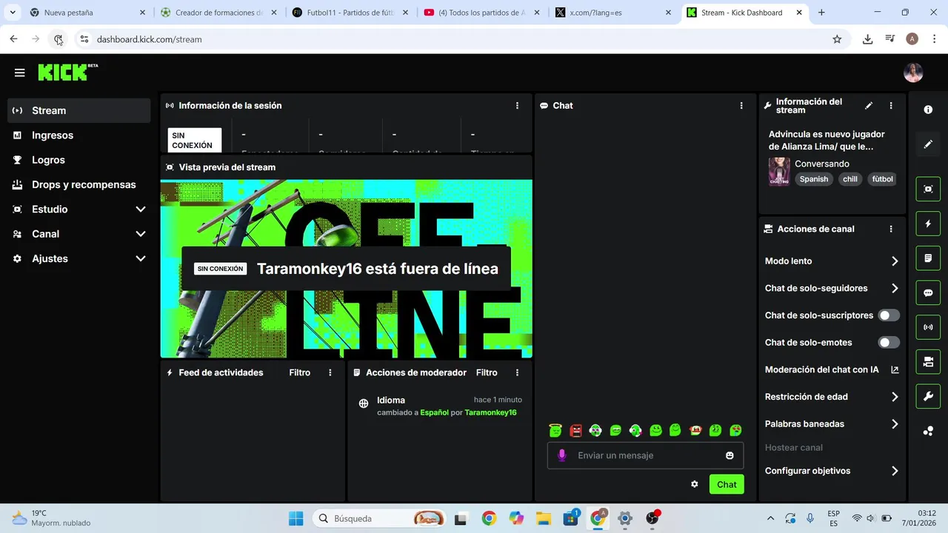Insert the heart-eyes drooling emote
The image size is (948, 533).
coord(735,430)
